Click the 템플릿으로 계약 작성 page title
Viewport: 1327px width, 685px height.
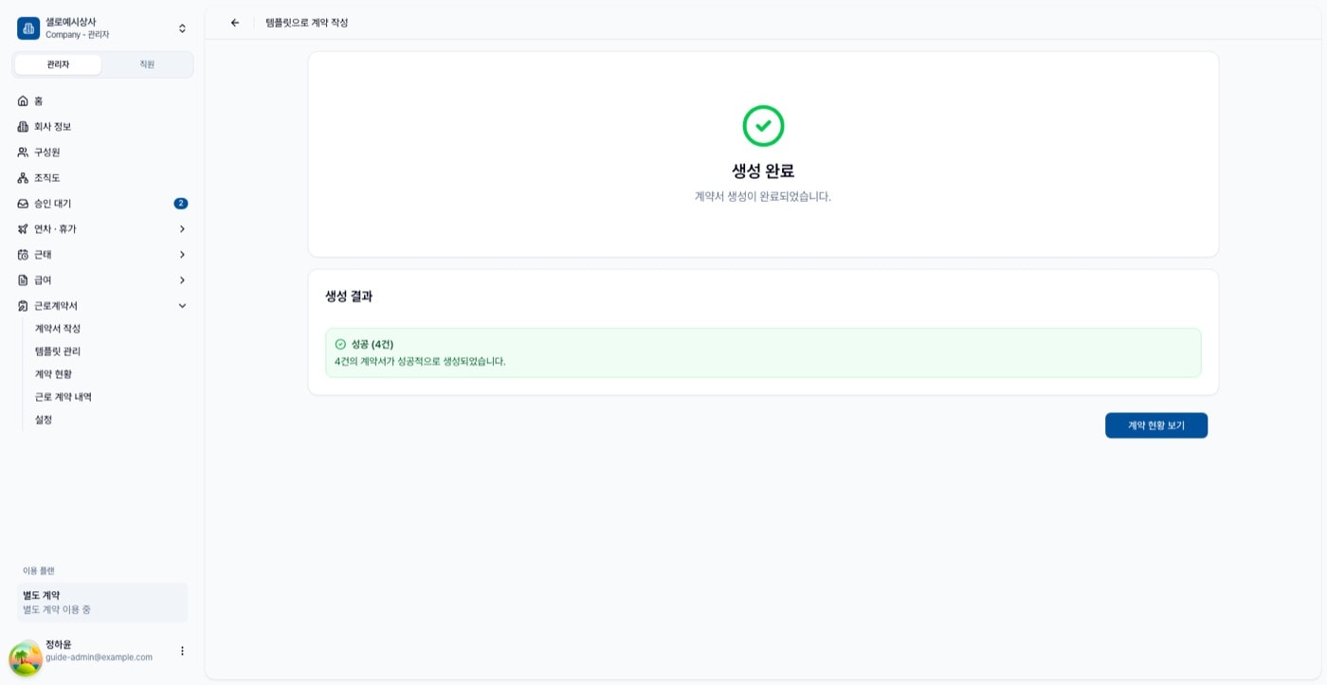click(307, 23)
